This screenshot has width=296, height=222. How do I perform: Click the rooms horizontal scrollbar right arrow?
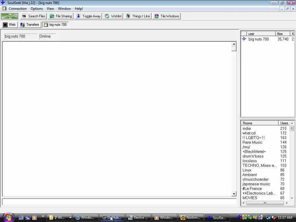pos(287,203)
